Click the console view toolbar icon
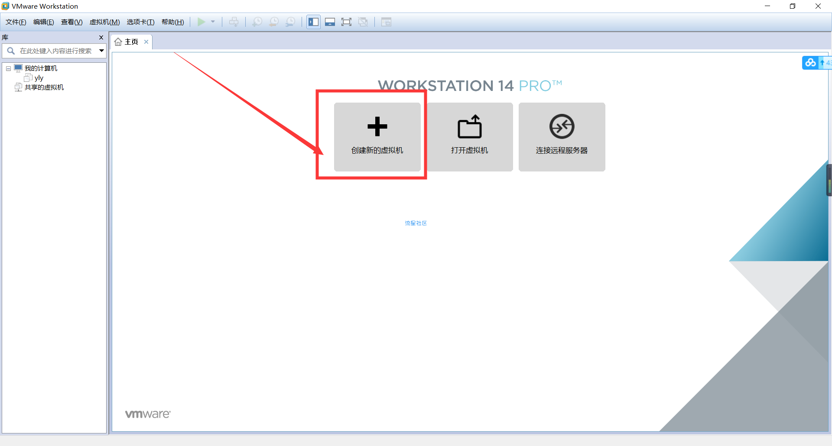The image size is (832, 446). point(386,22)
